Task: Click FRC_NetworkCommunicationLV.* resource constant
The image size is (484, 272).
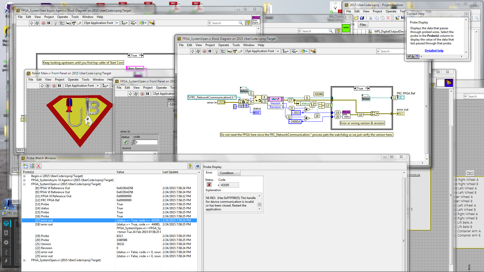Action: [212, 97]
